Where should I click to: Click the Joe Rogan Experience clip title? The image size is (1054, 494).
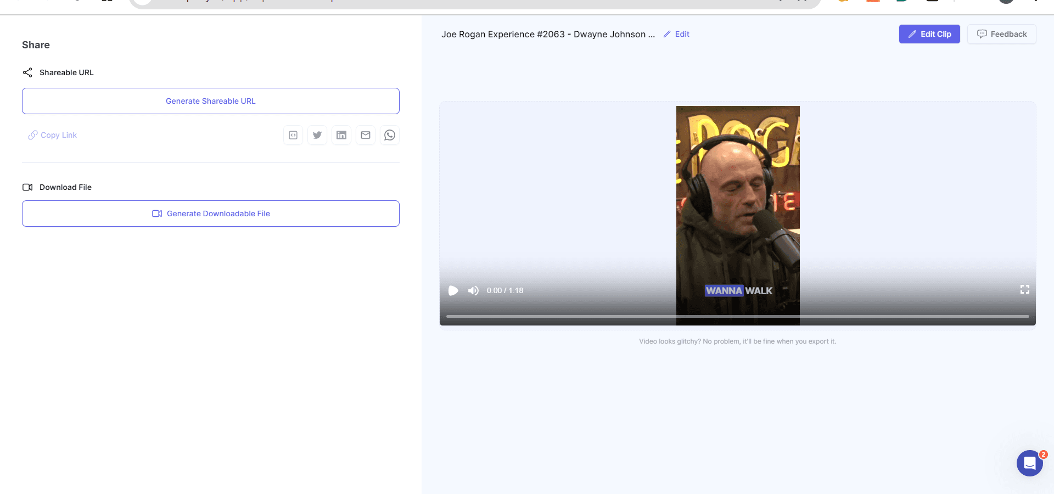click(548, 34)
